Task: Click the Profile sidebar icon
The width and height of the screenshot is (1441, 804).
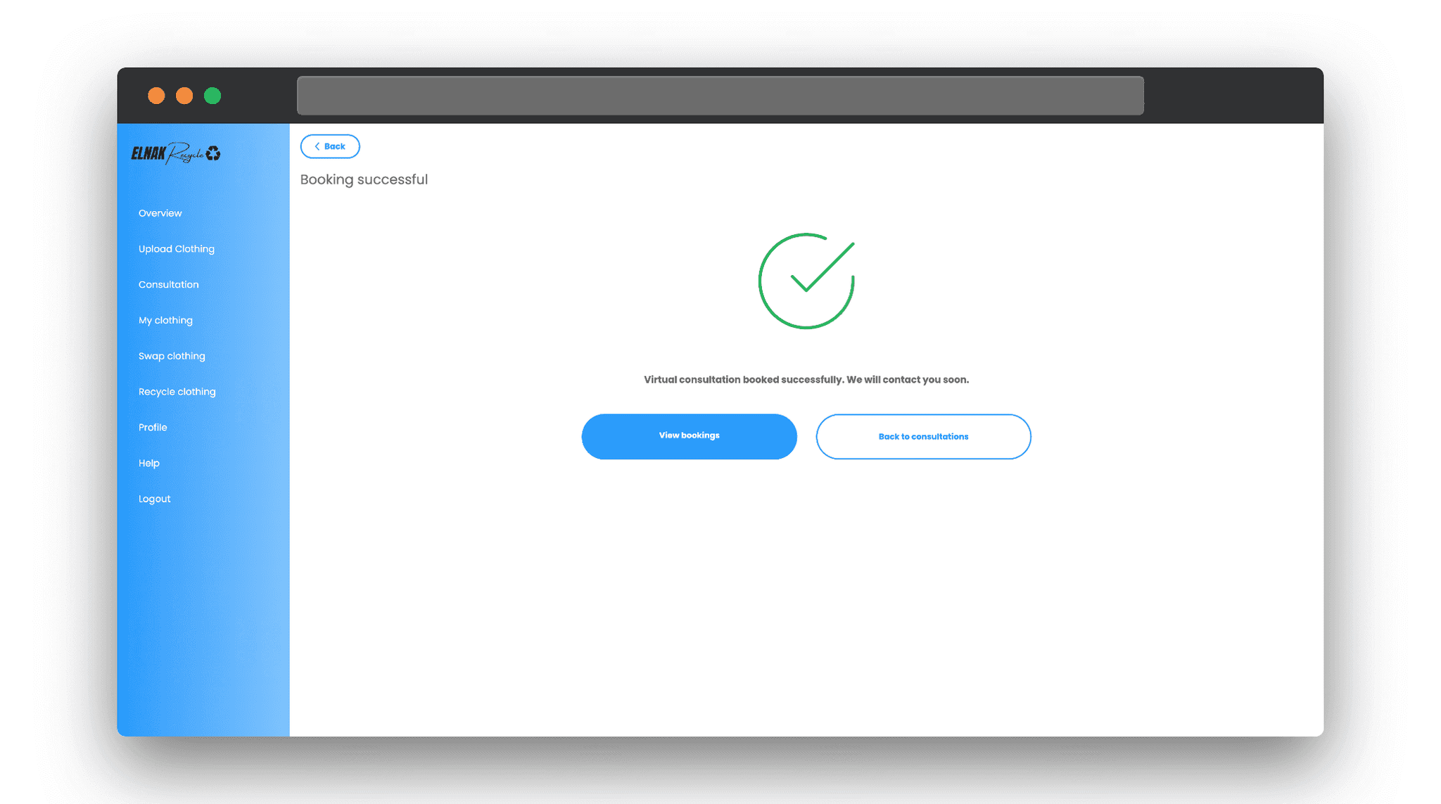Action: (x=153, y=427)
